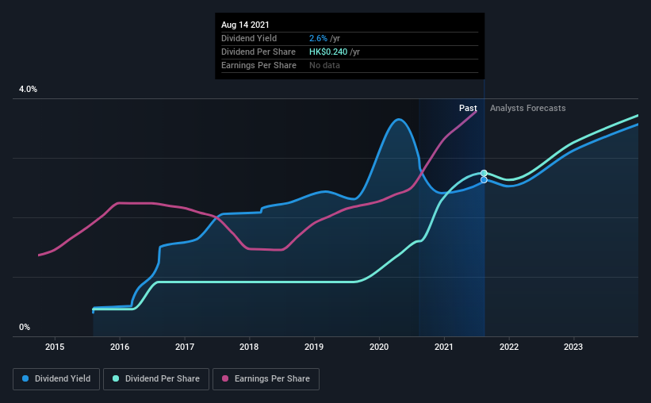Screen dimensions: 651x403
Task: Click the 0% y-axis label
Action: [25, 328]
